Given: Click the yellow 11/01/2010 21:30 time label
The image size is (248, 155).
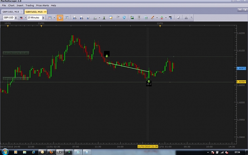Looking at the screenshot, I should pos(148,146).
